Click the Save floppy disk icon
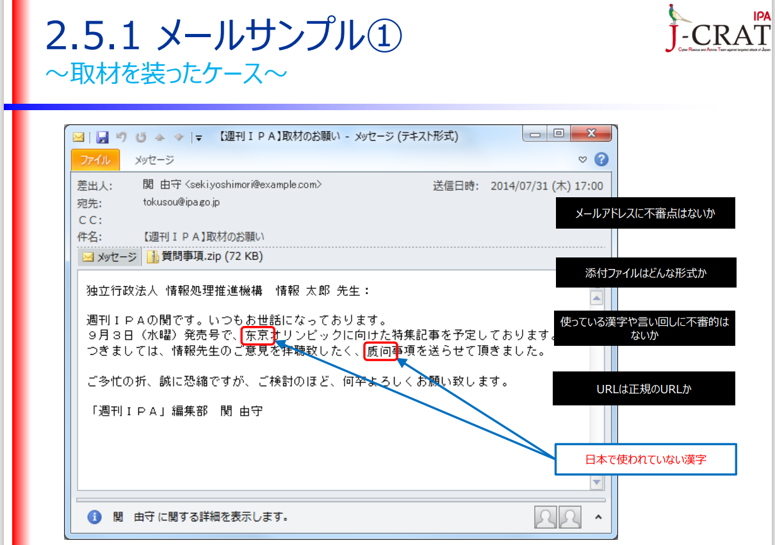 tap(102, 137)
